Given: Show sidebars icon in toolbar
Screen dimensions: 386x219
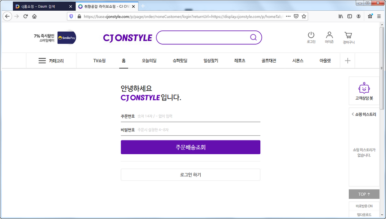Looking at the screenshot, I should (350, 16).
